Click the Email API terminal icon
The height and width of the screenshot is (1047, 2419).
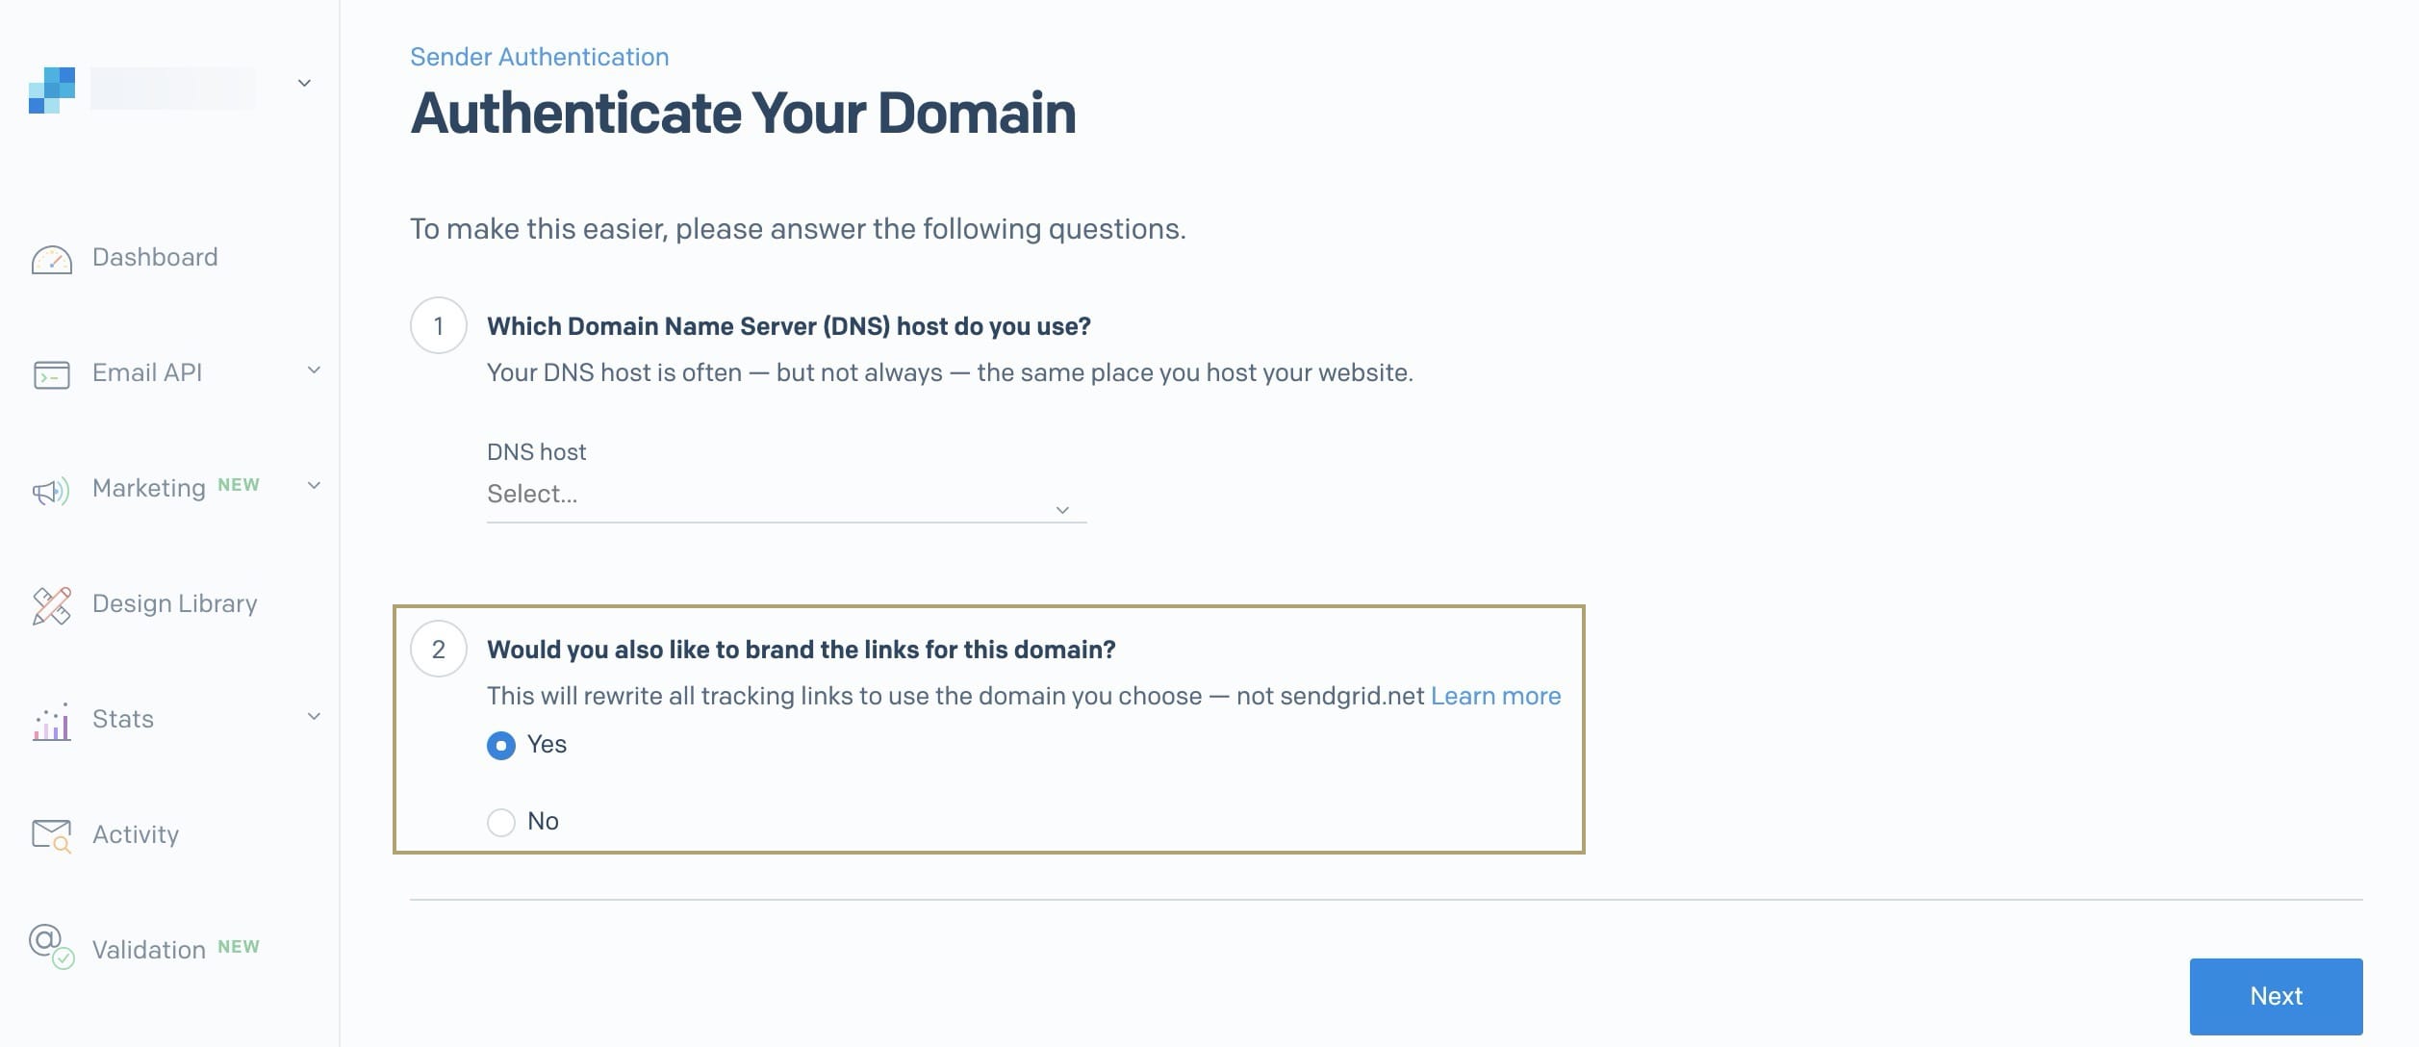tap(52, 374)
